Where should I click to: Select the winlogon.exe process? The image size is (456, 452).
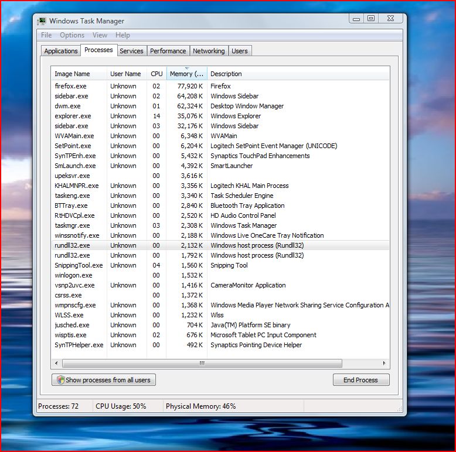click(x=220, y=275)
